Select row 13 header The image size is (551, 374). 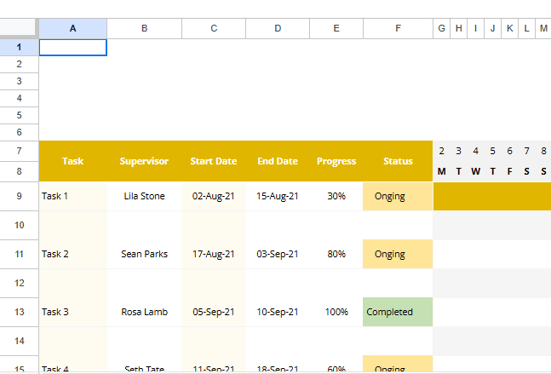[x=19, y=312]
